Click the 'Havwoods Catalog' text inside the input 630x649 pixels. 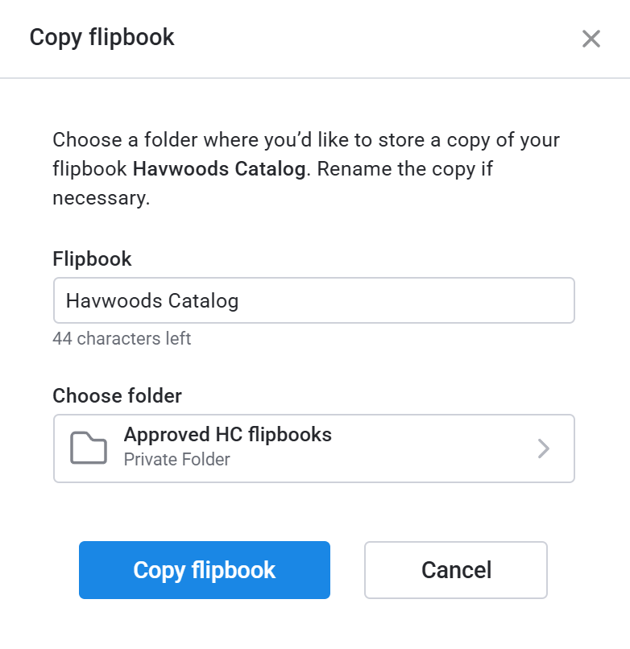152,301
